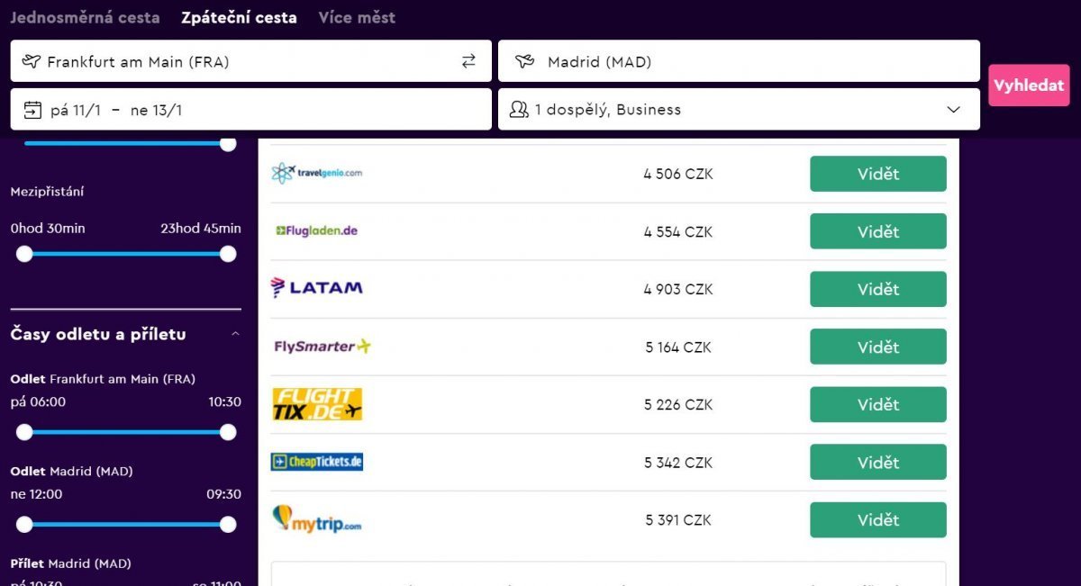Click the calendar icon in the date field

(32, 110)
